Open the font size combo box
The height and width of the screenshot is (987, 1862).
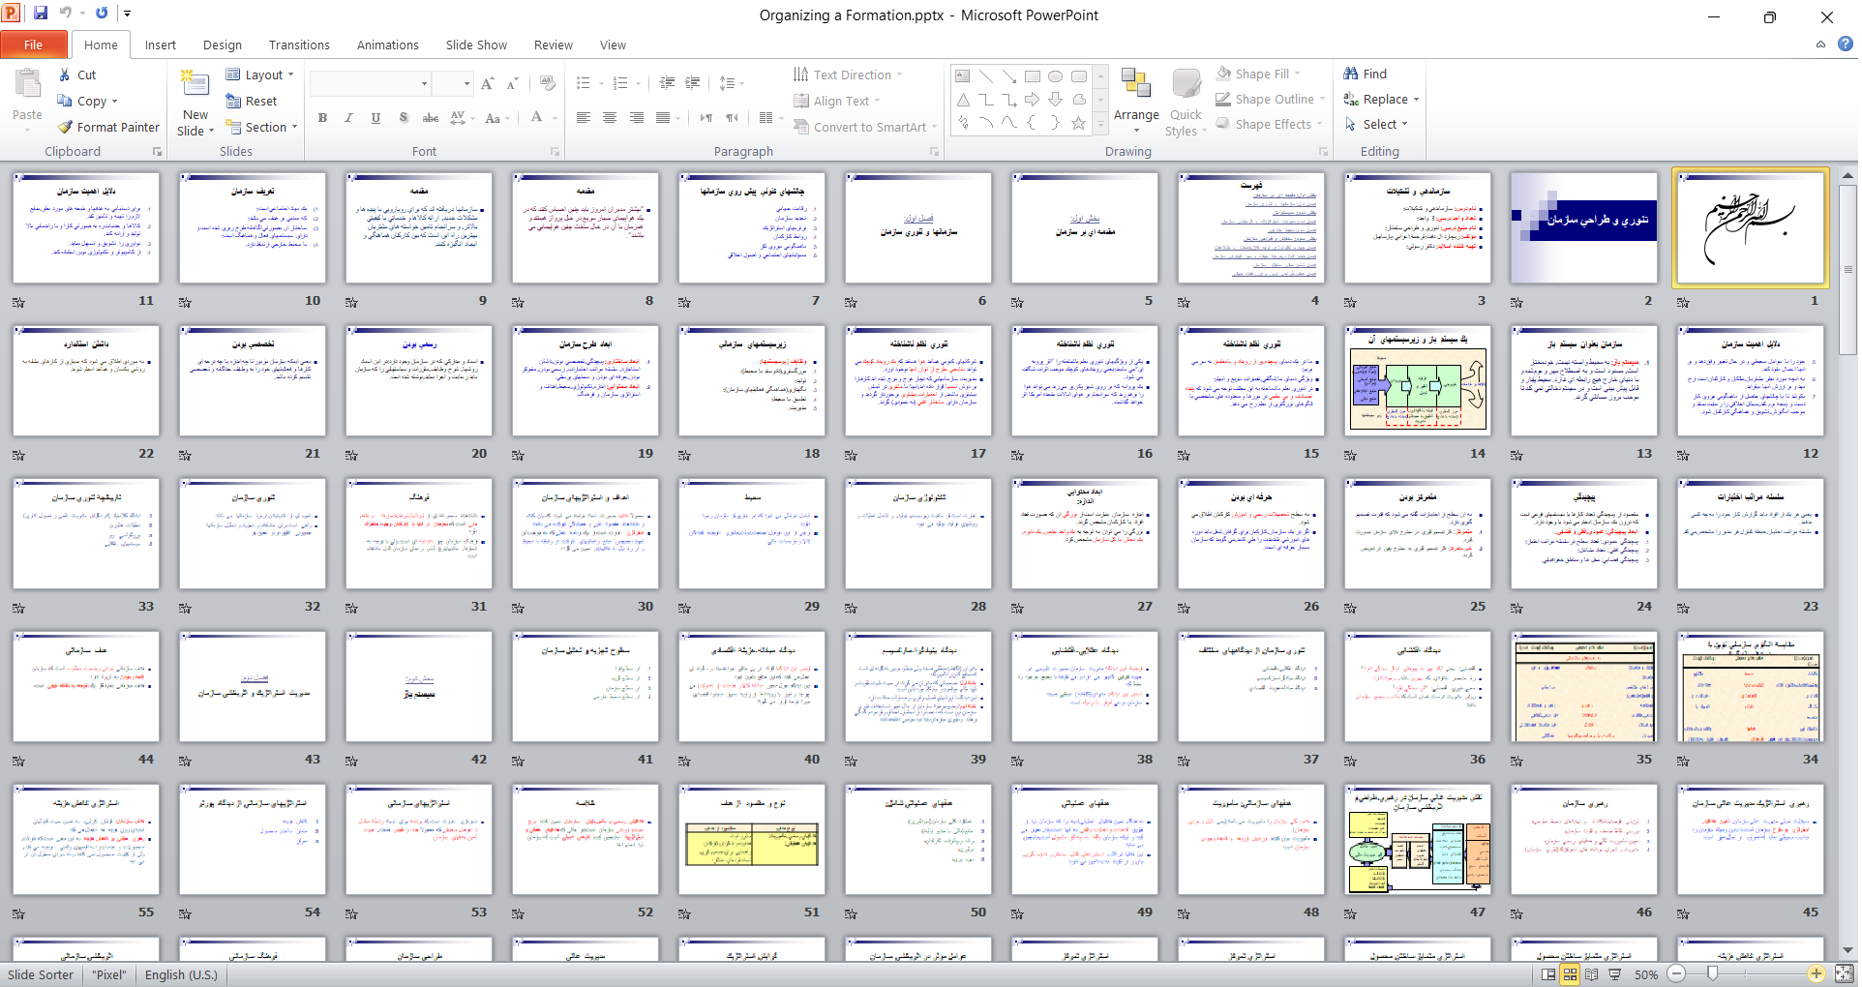(x=453, y=84)
